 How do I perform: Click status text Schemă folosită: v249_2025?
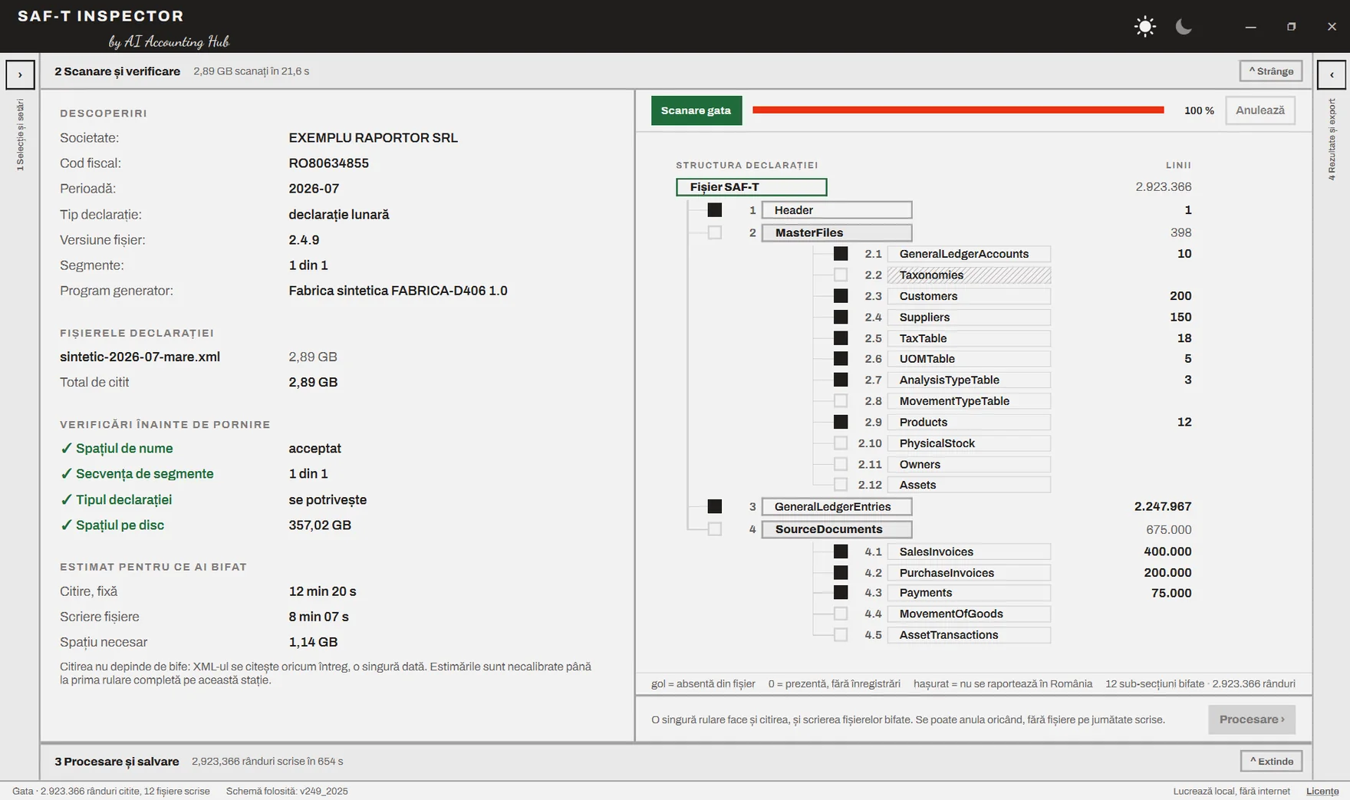(x=287, y=791)
